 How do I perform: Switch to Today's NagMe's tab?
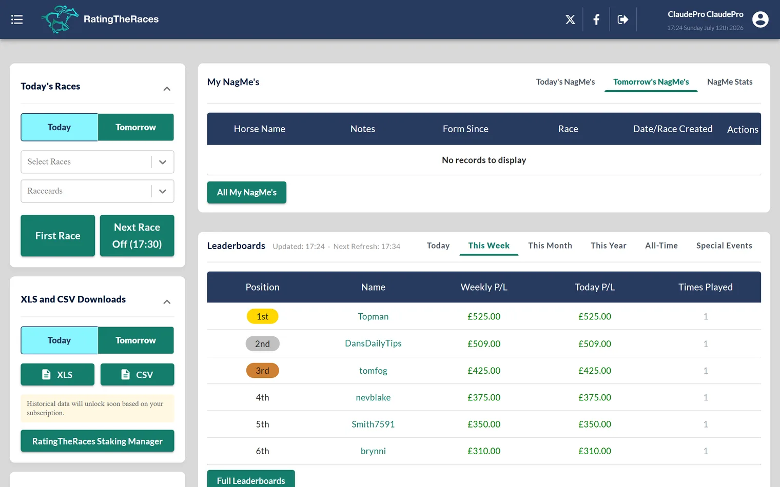(565, 82)
